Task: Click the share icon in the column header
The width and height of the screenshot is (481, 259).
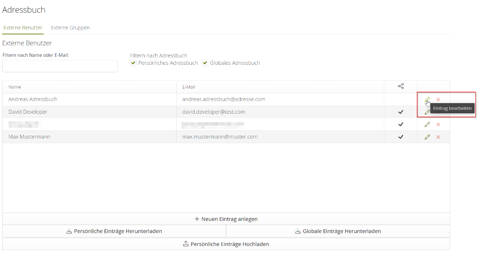Action: pyautogui.click(x=401, y=86)
